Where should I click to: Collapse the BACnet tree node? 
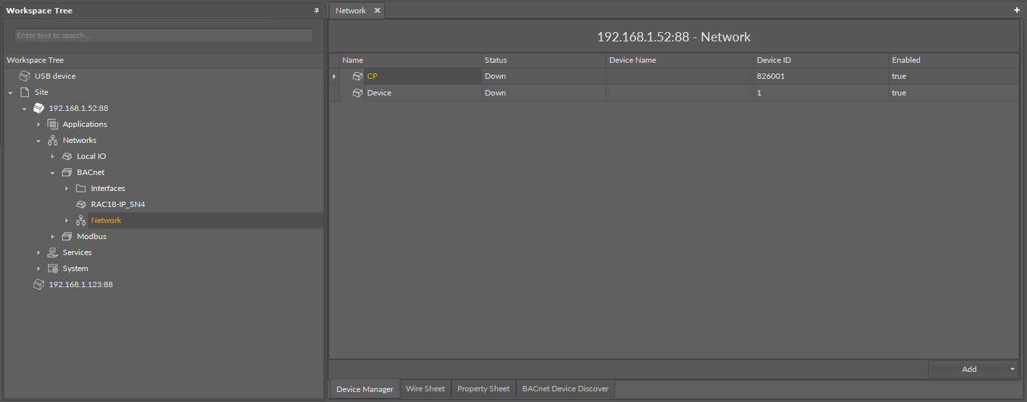(x=53, y=172)
